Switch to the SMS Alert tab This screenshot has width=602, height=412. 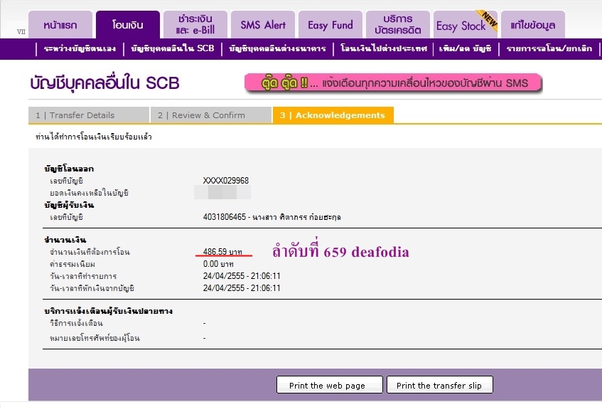263,25
